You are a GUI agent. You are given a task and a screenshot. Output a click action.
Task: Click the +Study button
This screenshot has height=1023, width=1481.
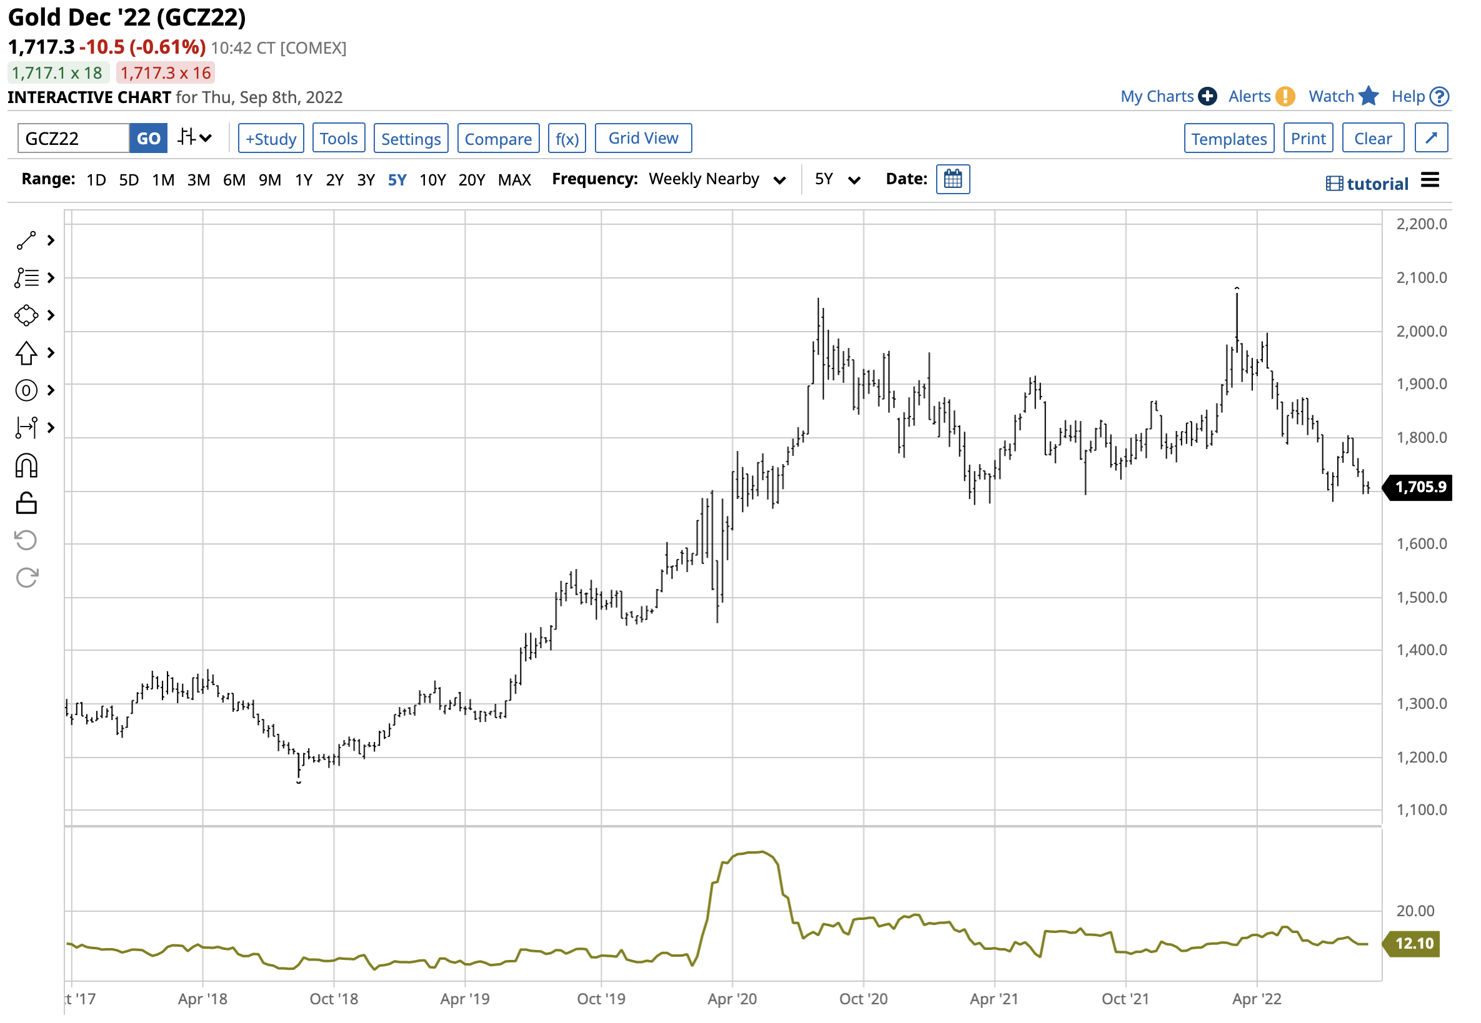tap(270, 139)
